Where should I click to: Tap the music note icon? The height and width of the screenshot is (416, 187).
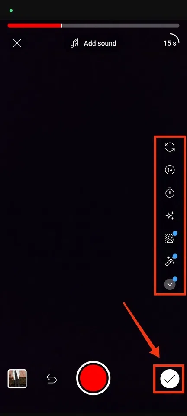[75, 43]
